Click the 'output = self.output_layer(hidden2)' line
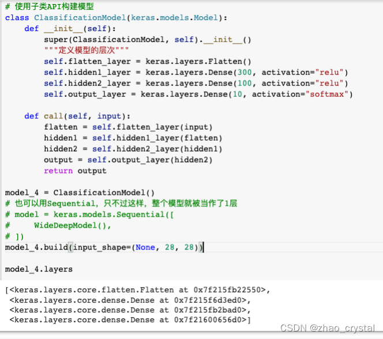383x339 pixels. (x=128, y=160)
